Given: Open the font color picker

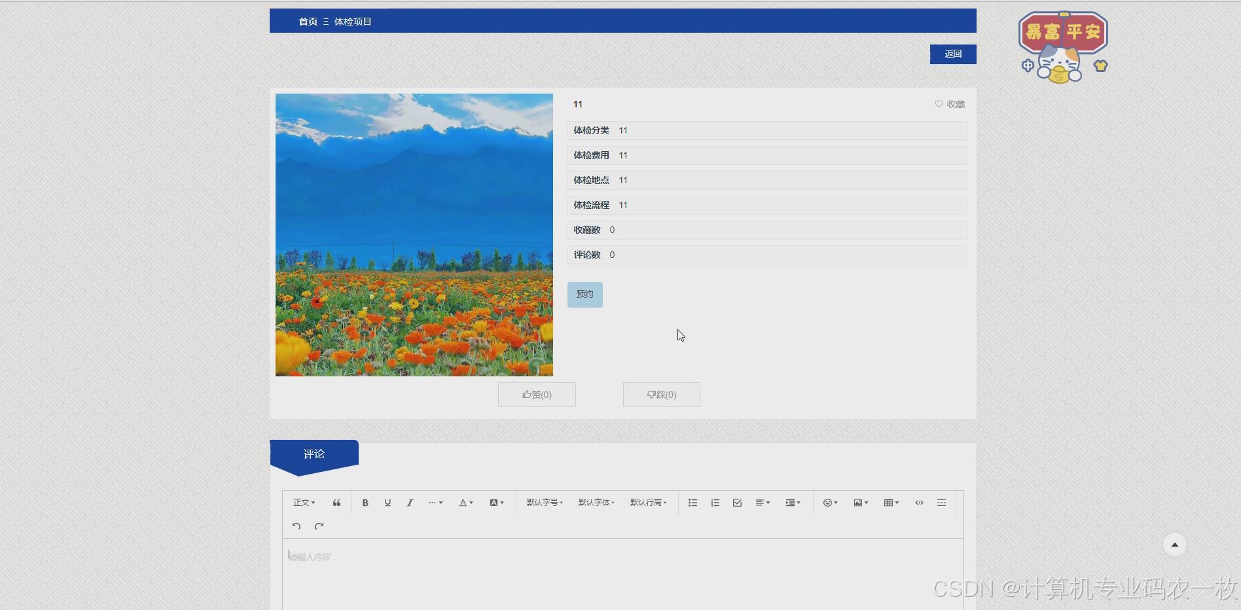Looking at the screenshot, I should pyautogui.click(x=466, y=503).
